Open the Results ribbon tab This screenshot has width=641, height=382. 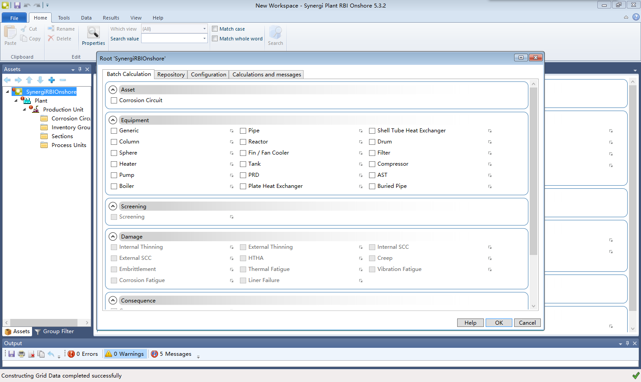[x=111, y=18]
